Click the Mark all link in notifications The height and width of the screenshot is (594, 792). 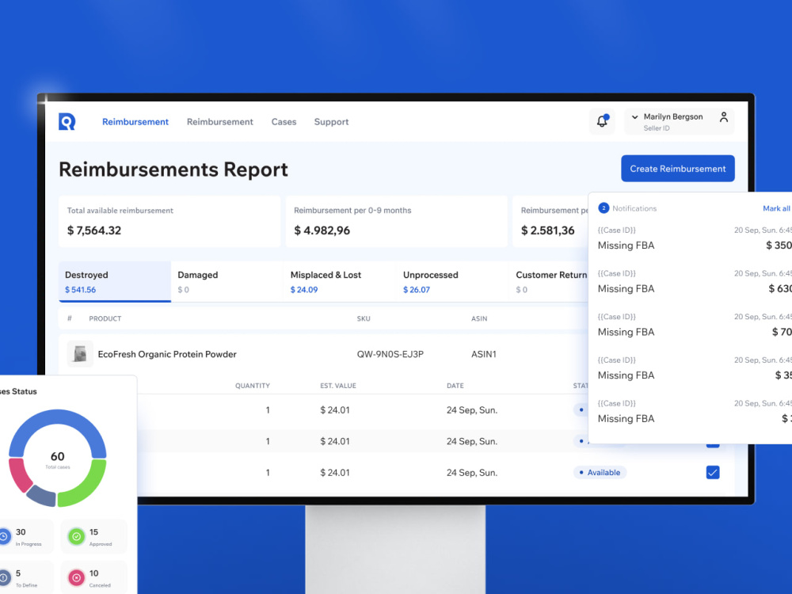coord(776,208)
